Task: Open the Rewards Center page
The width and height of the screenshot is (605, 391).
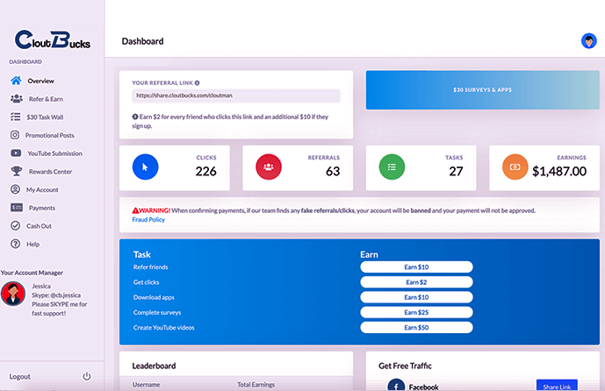Action: click(52, 171)
